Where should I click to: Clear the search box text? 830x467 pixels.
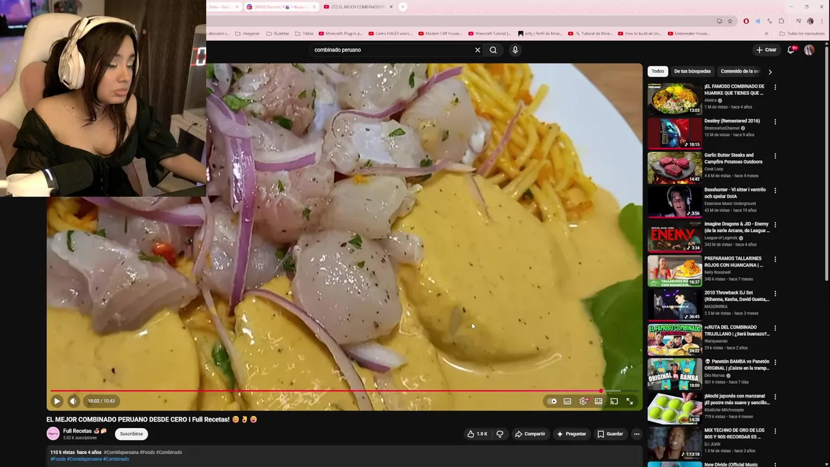point(478,50)
